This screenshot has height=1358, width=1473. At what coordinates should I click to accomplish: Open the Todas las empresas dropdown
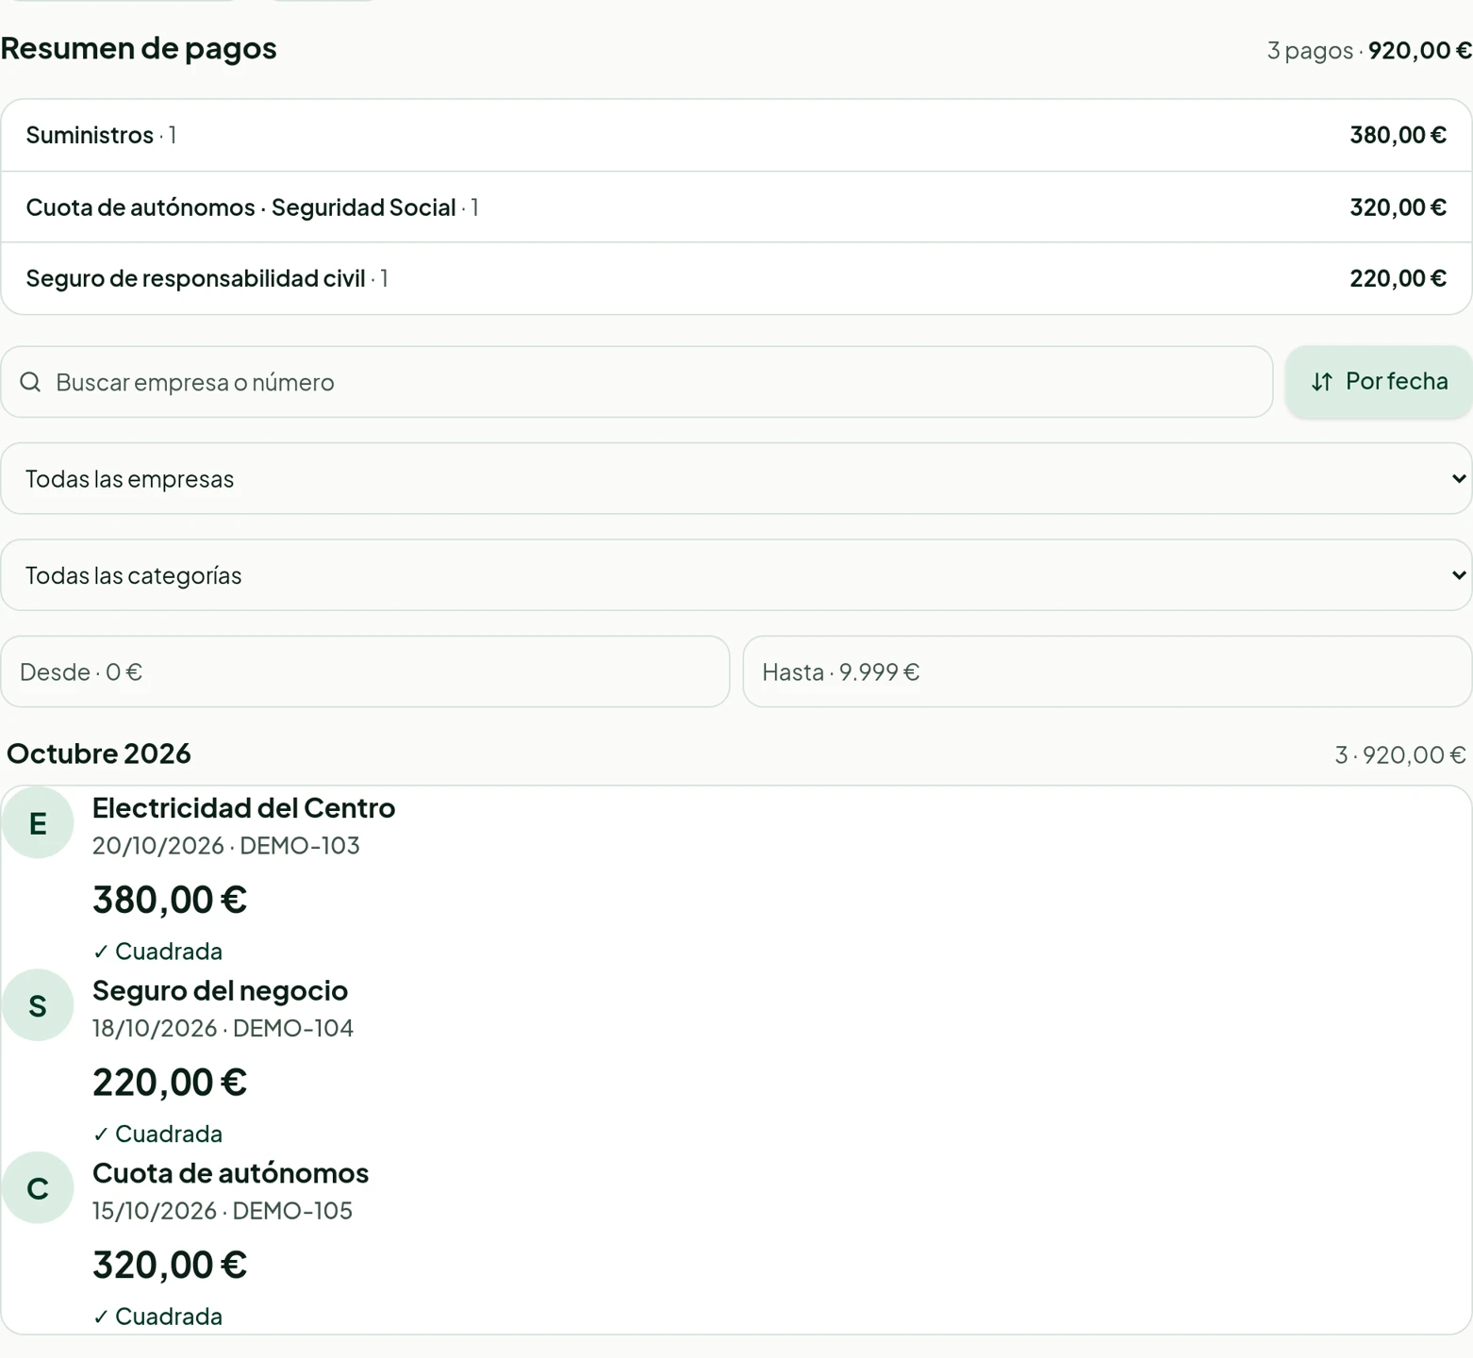tap(736, 479)
